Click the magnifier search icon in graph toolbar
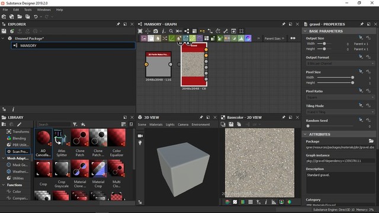The width and height of the screenshot is (379, 213). pos(171,31)
